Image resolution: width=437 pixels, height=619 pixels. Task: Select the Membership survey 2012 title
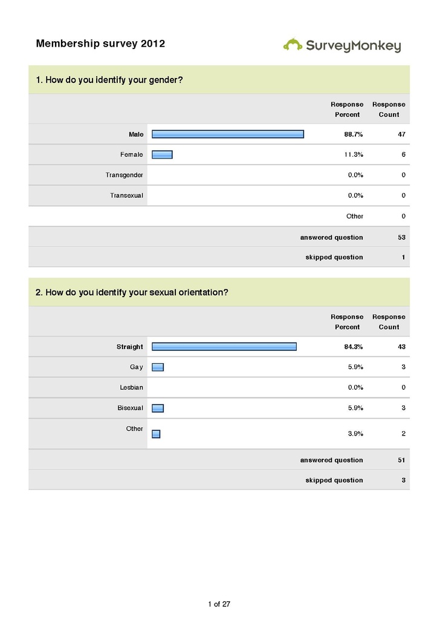tap(100, 44)
